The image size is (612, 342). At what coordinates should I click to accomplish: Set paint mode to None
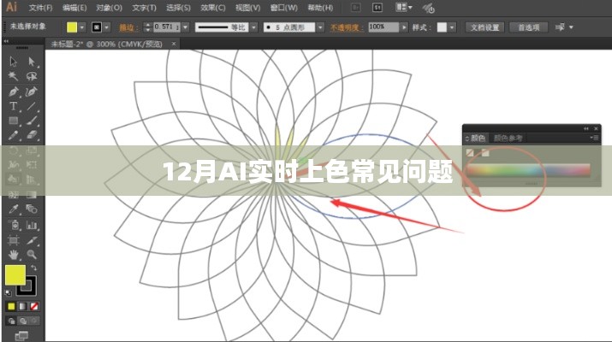34,306
